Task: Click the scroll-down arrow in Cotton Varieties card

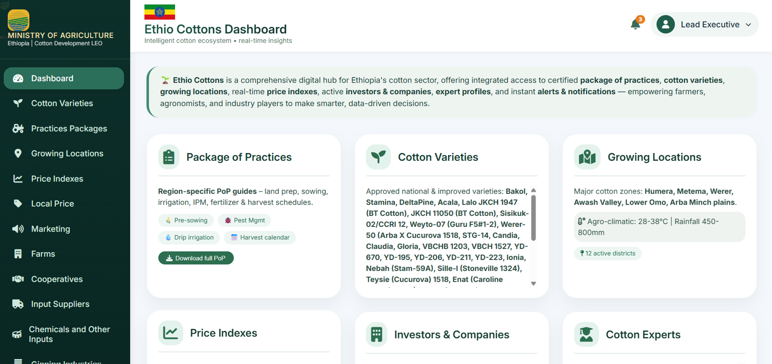Action: point(533,283)
